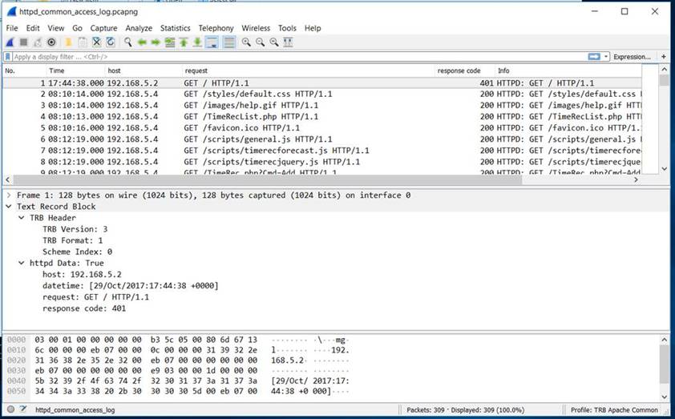Screen dimensions: 675x419
Task: Go forward in packet history arrow
Action: [156, 42]
